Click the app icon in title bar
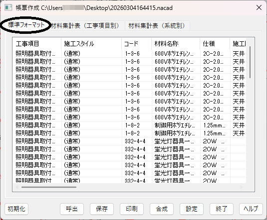 pyautogui.click(x=8, y=7)
